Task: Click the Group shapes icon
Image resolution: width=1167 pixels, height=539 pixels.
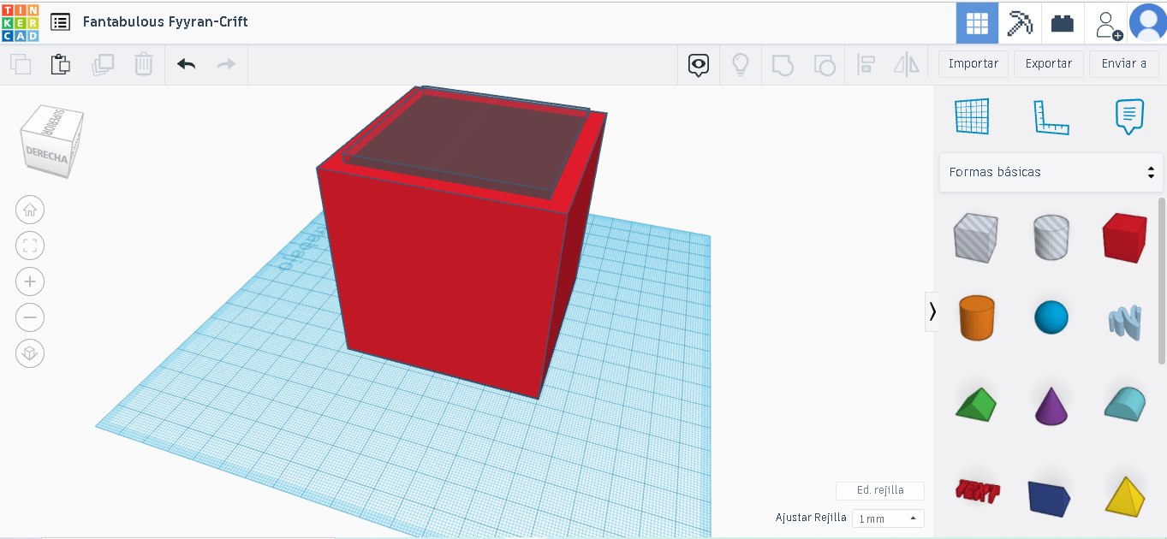Action: [782, 64]
